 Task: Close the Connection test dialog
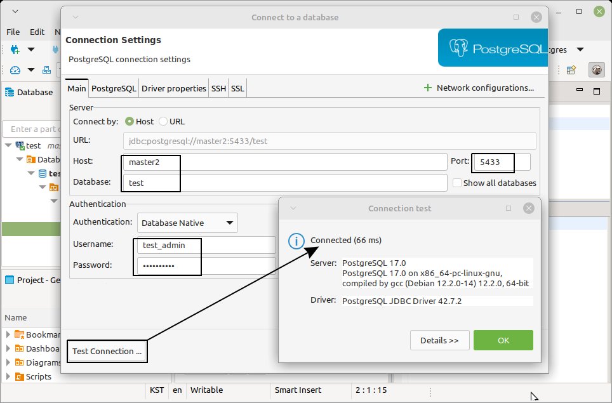(528, 208)
